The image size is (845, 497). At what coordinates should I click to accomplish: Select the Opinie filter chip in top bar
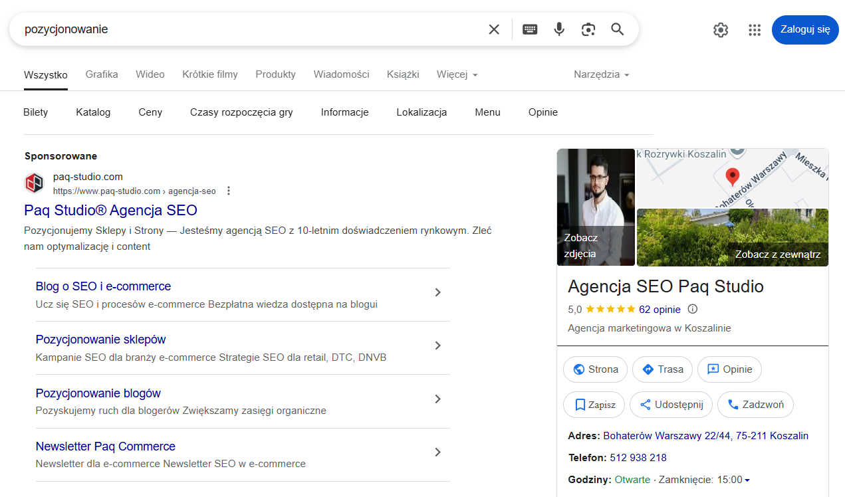point(543,112)
